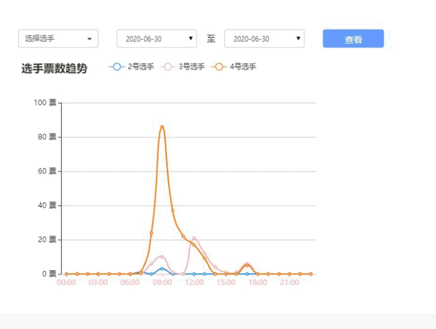Click the 06:00 x-axis label

(130, 282)
